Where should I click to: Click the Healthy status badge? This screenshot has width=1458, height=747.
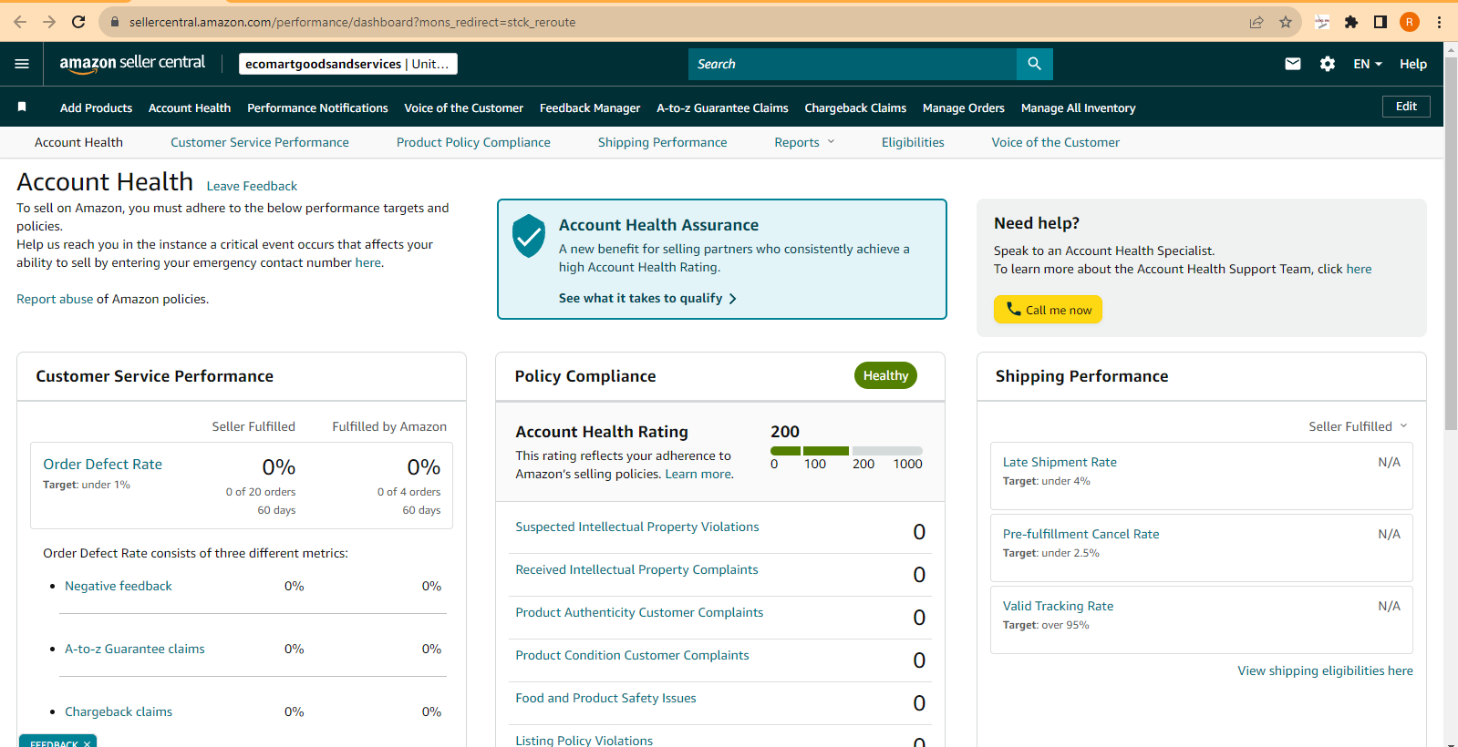(885, 375)
